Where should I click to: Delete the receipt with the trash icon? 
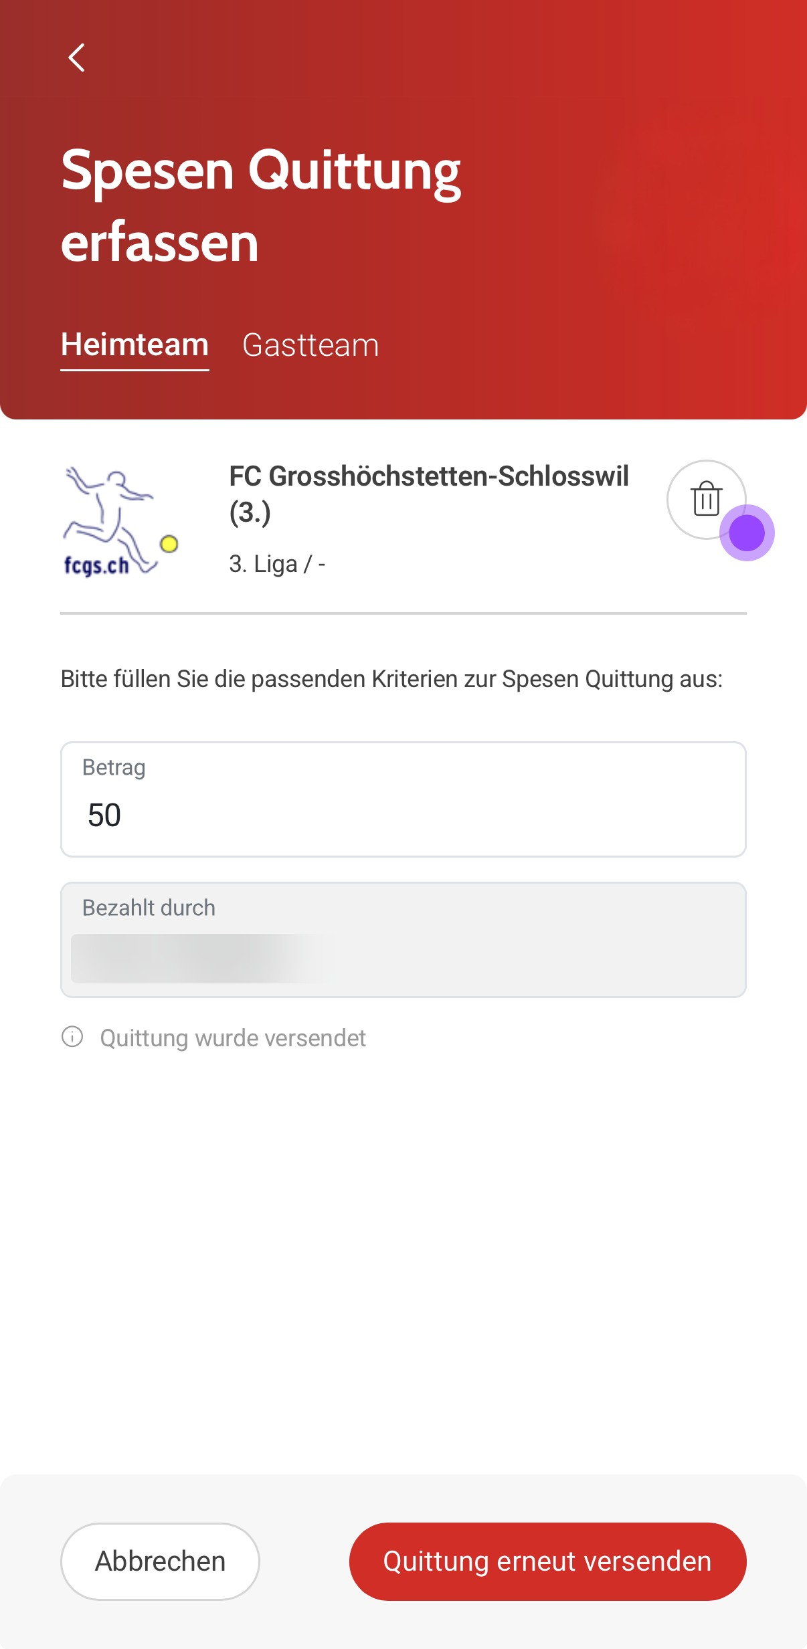[x=705, y=499]
